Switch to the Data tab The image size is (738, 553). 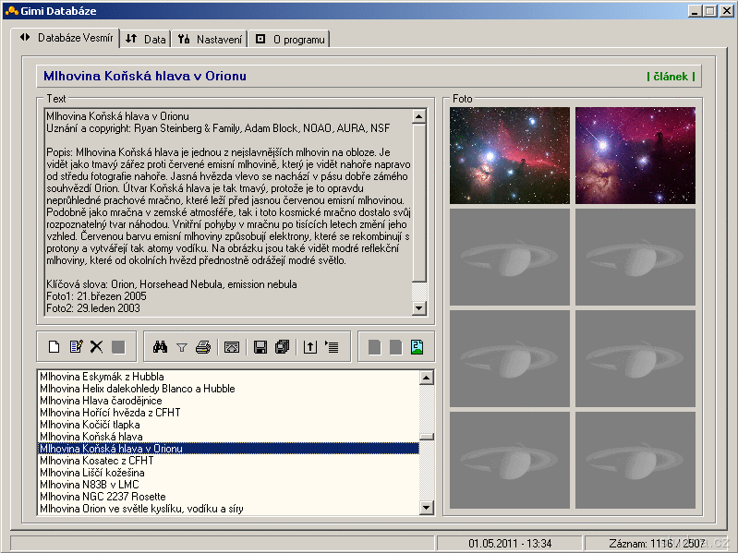(x=146, y=39)
